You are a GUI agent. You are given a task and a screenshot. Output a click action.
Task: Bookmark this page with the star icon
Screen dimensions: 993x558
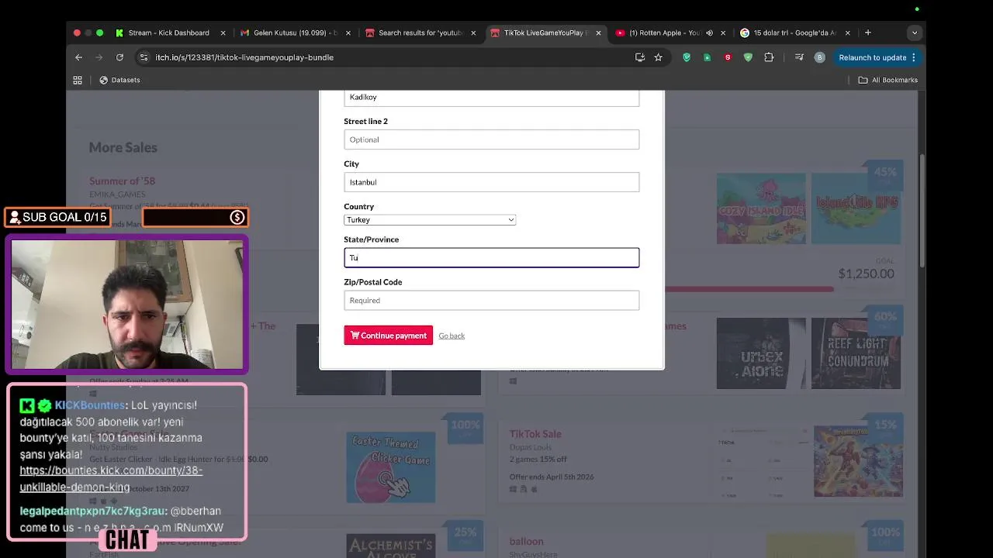tap(658, 57)
